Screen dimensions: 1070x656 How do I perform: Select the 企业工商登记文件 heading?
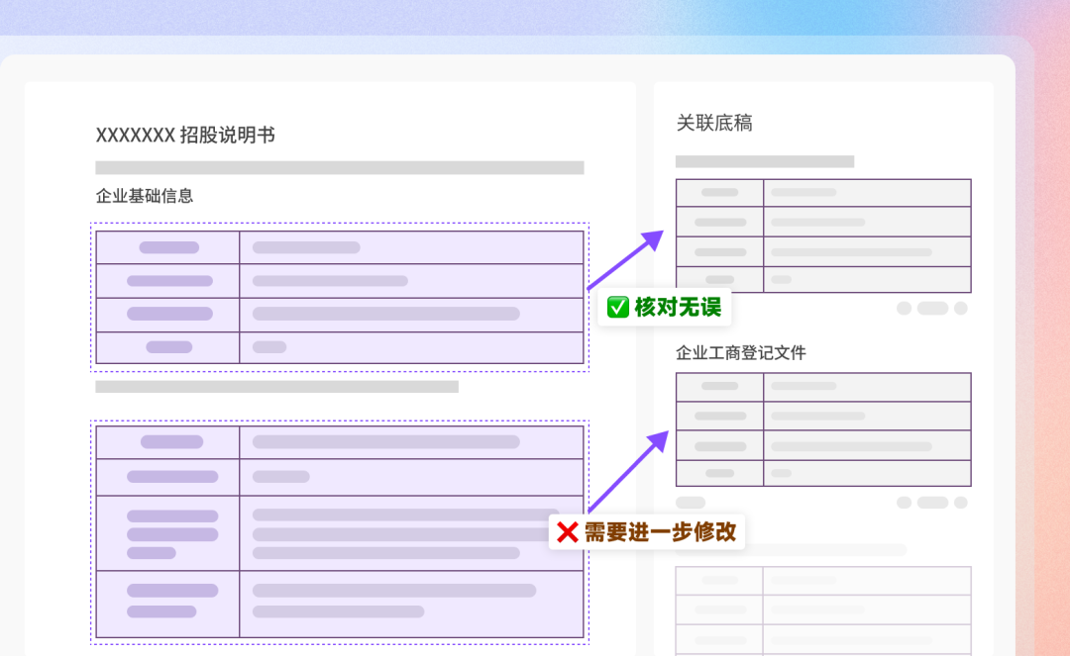(x=740, y=353)
